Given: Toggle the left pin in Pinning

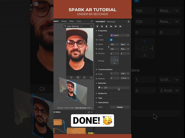Looking at the screenshot, I should [x=112, y=60].
